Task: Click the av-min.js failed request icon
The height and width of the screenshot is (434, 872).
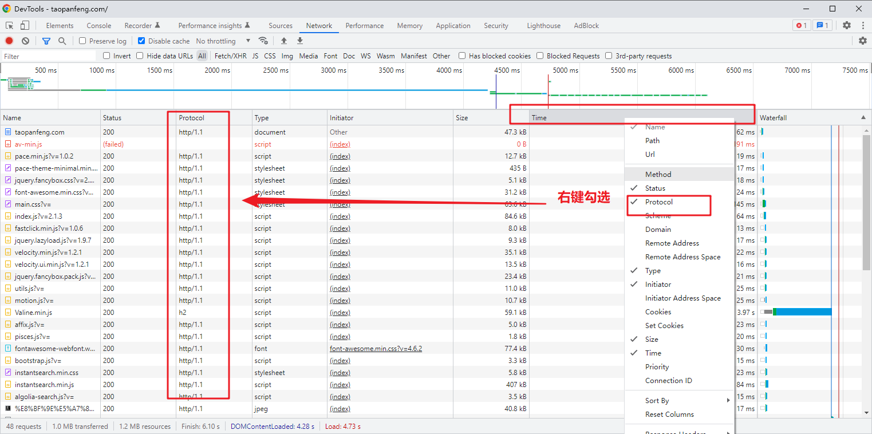Action: [8, 144]
